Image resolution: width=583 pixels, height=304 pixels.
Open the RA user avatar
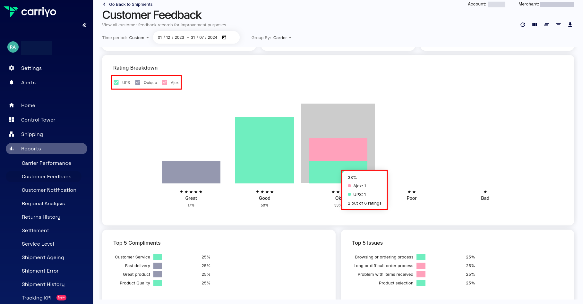(13, 47)
